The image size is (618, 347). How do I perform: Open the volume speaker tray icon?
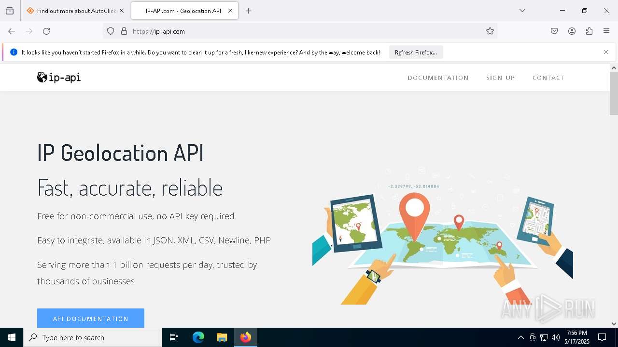[556, 337]
